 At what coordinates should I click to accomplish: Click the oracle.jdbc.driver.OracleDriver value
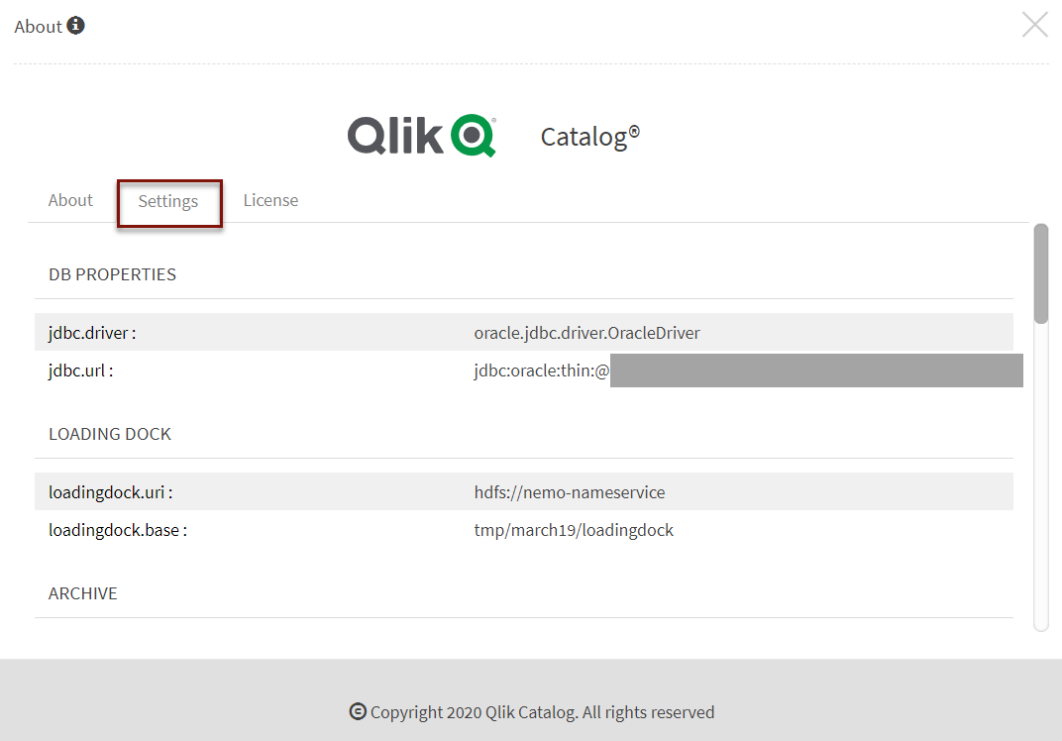coord(586,333)
